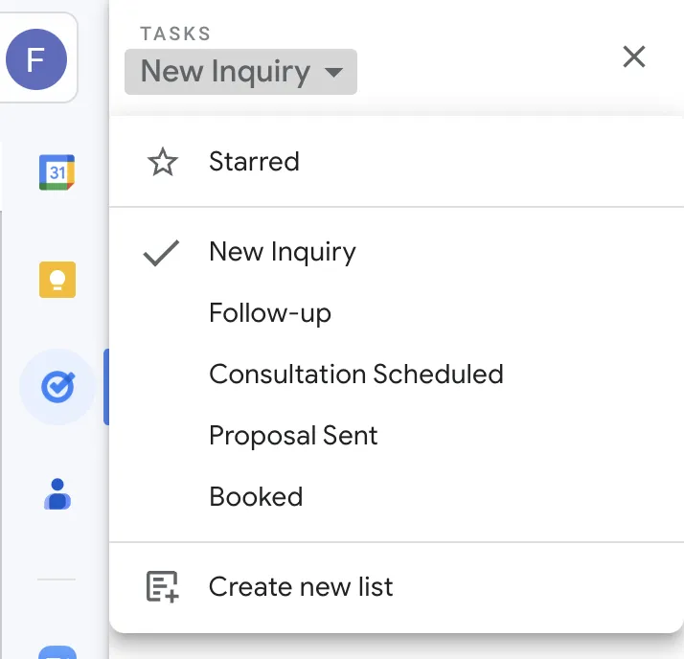
Task: Open the Proposal Sent list
Action: pos(293,436)
